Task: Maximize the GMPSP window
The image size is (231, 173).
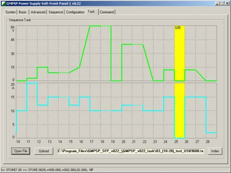Action: (x=222, y=3)
